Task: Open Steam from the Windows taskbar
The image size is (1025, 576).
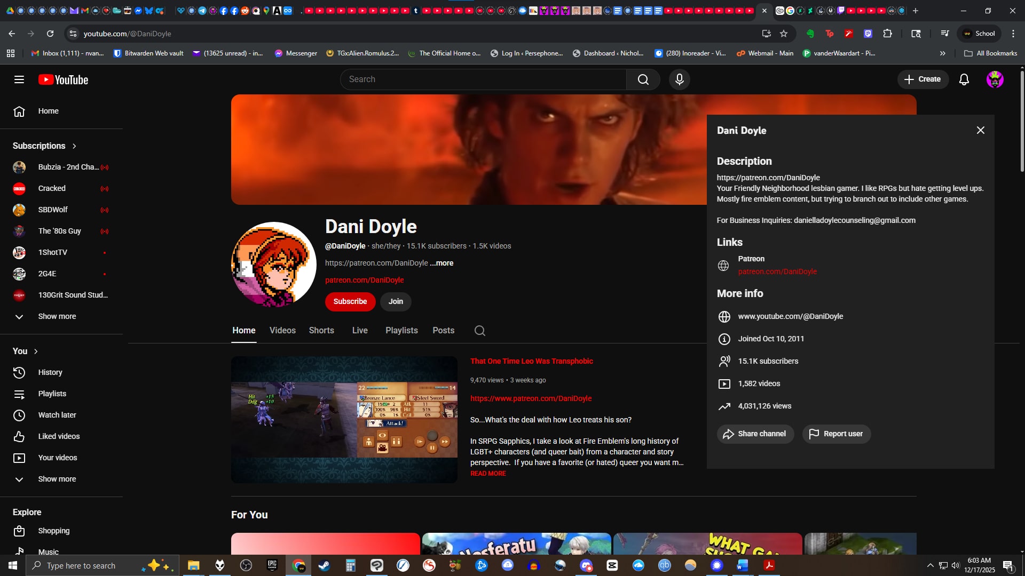Action: (x=324, y=565)
